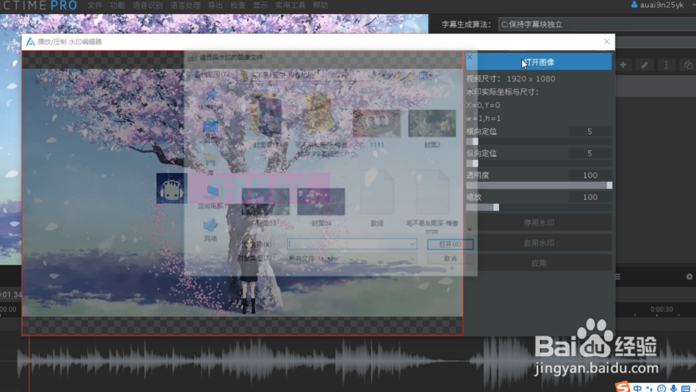Click the 纵向定位 value field
This screenshot has width=696, height=392.
point(590,153)
